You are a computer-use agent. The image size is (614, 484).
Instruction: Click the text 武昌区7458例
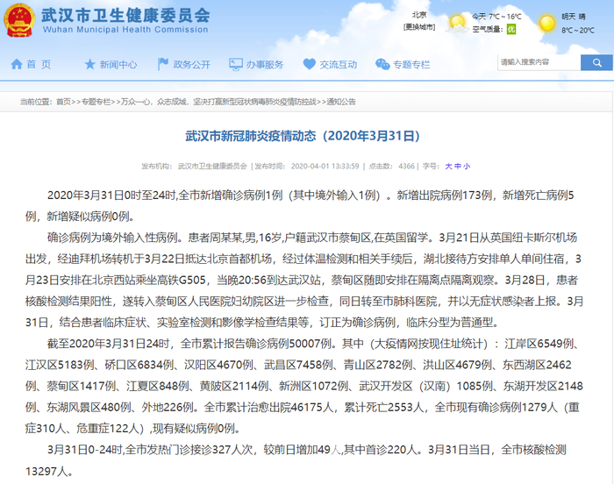[x=298, y=365]
